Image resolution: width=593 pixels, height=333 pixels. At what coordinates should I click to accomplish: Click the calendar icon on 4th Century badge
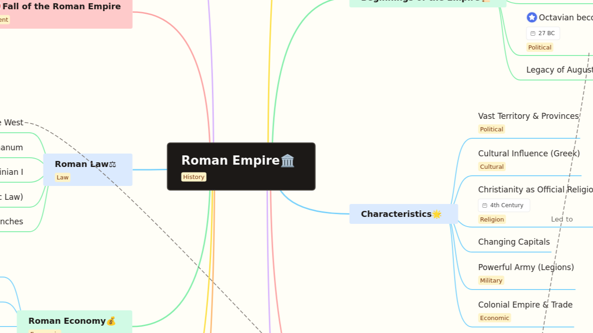tap(485, 205)
